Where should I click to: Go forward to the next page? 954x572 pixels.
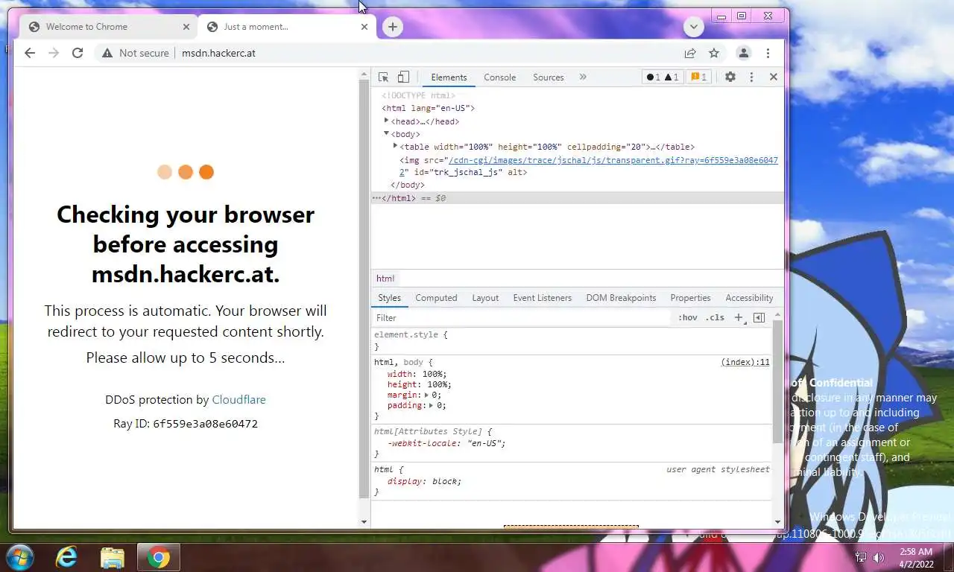point(54,53)
